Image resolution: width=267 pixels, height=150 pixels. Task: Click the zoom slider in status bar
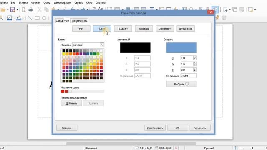pos(253,148)
